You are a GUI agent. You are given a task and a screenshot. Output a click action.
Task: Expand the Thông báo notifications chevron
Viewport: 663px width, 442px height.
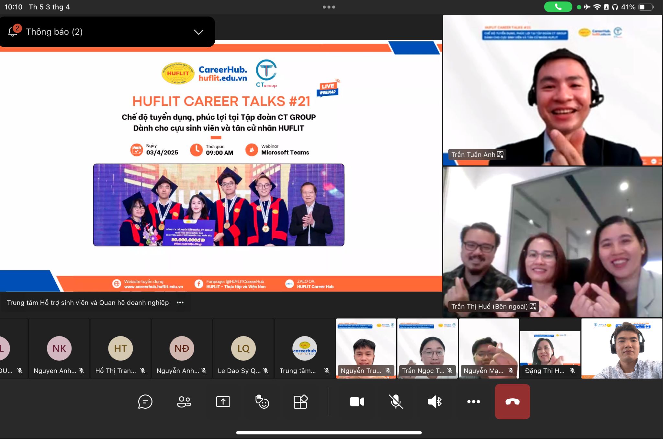tap(198, 32)
